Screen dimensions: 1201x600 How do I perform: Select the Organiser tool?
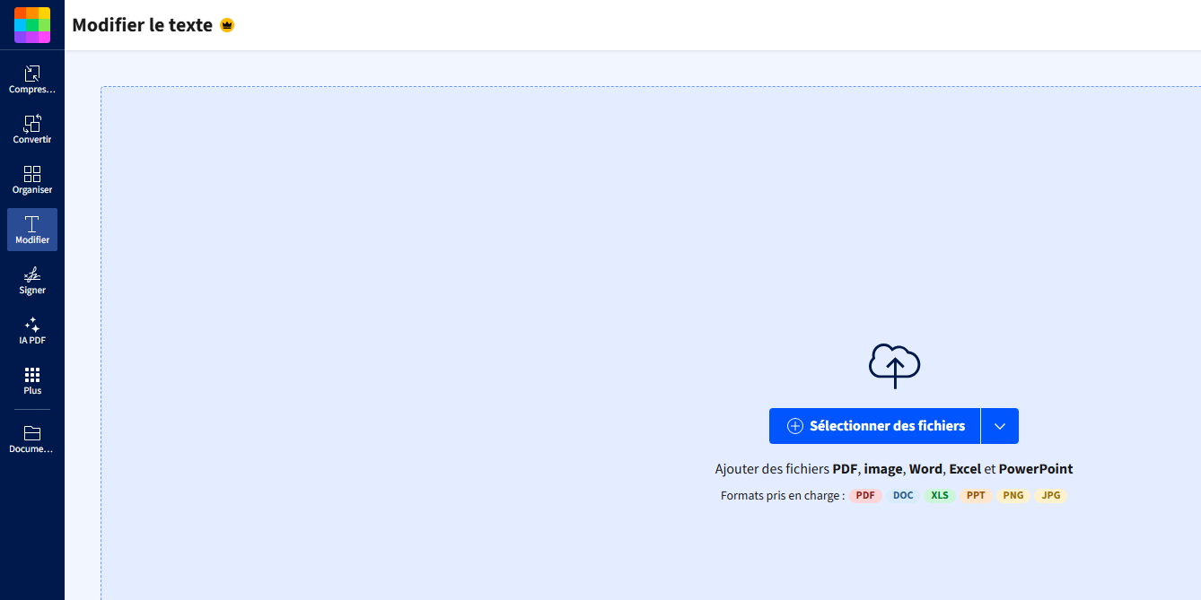(x=32, y=179)
